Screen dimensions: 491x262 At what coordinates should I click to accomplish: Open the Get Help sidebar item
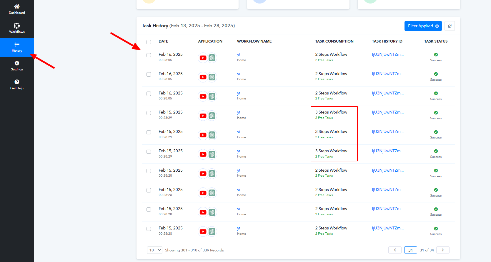[x=17, y=85]
